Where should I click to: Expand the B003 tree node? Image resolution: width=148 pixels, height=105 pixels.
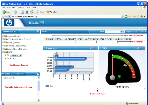(6, 58)
